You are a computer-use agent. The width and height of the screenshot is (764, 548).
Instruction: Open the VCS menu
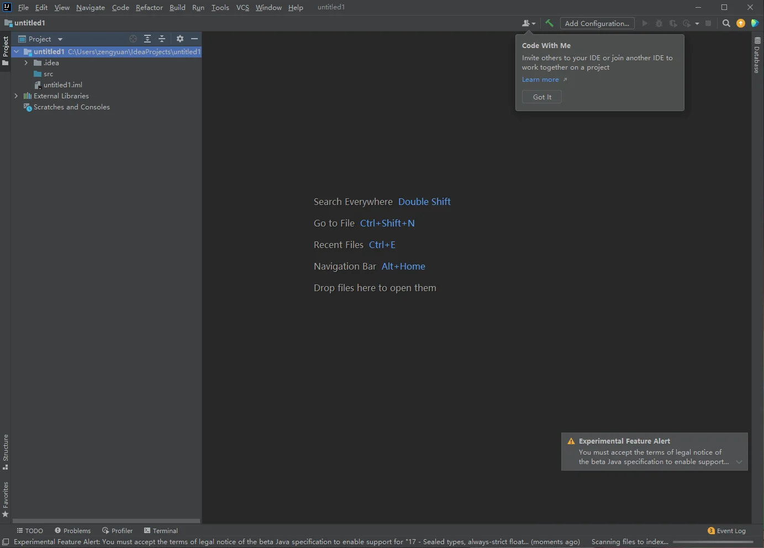click(x=243, y=7)
